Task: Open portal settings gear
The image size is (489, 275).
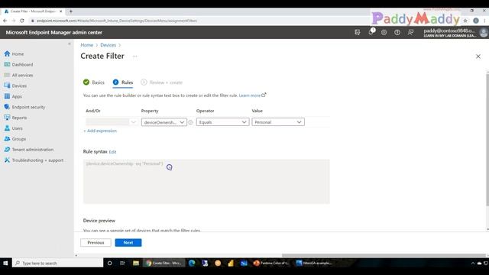Action: click(384, 32)
